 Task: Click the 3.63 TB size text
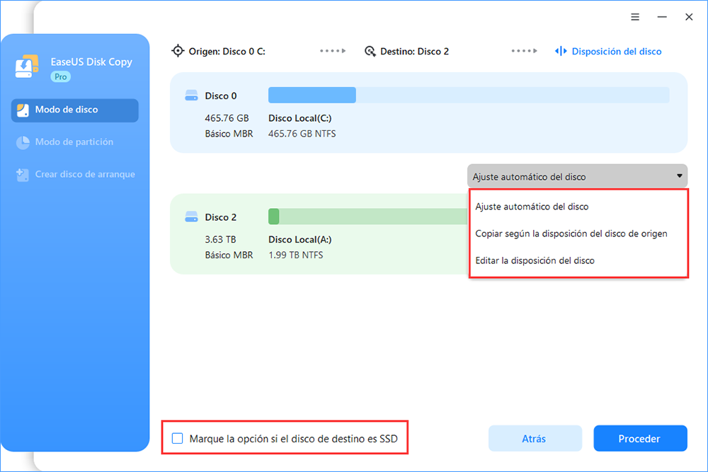click(x=220, y=240)
